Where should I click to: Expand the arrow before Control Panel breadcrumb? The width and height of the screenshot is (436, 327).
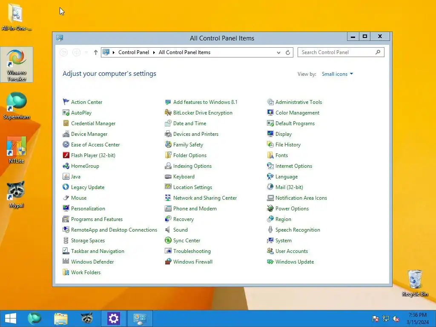tap(113, 52)
